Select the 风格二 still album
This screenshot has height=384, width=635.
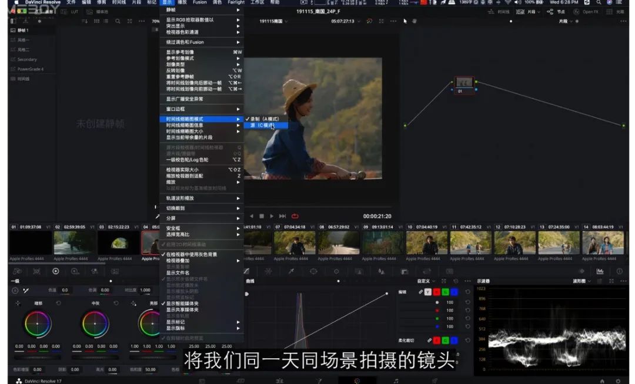[x=24, y=50]
